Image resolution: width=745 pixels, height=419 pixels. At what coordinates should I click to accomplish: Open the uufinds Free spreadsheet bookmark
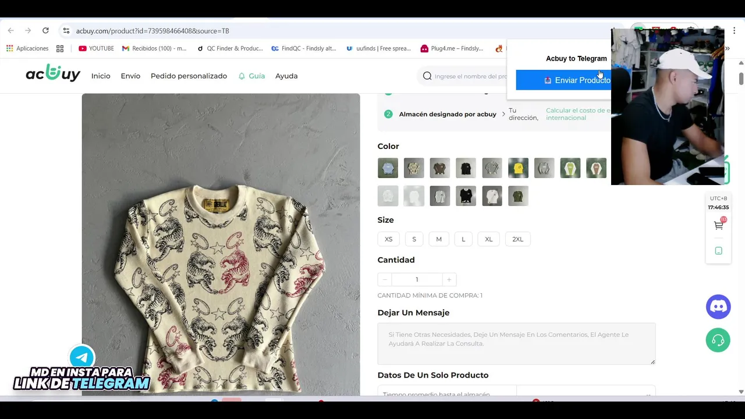click(x=378, y=48)
